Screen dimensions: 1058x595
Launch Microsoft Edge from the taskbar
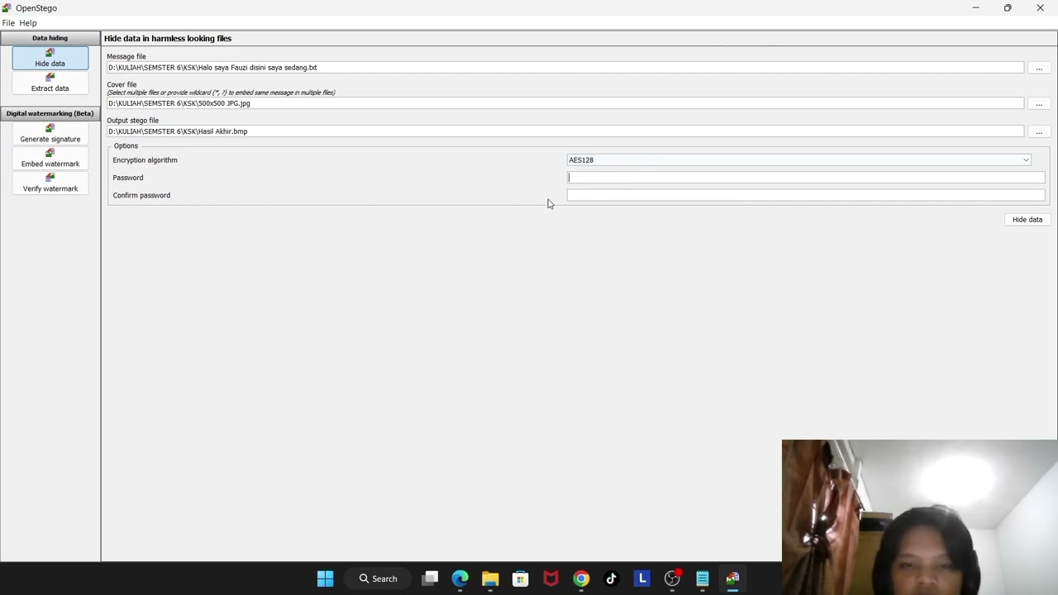460,578
